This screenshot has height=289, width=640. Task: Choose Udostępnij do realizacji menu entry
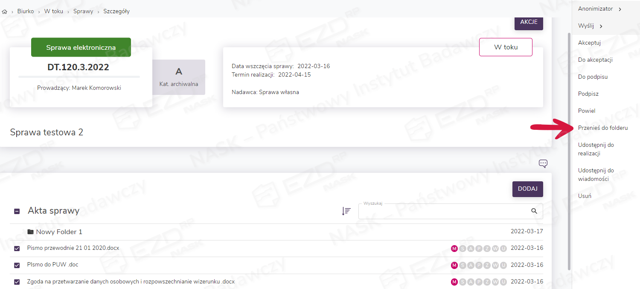[x=596, y=149]
